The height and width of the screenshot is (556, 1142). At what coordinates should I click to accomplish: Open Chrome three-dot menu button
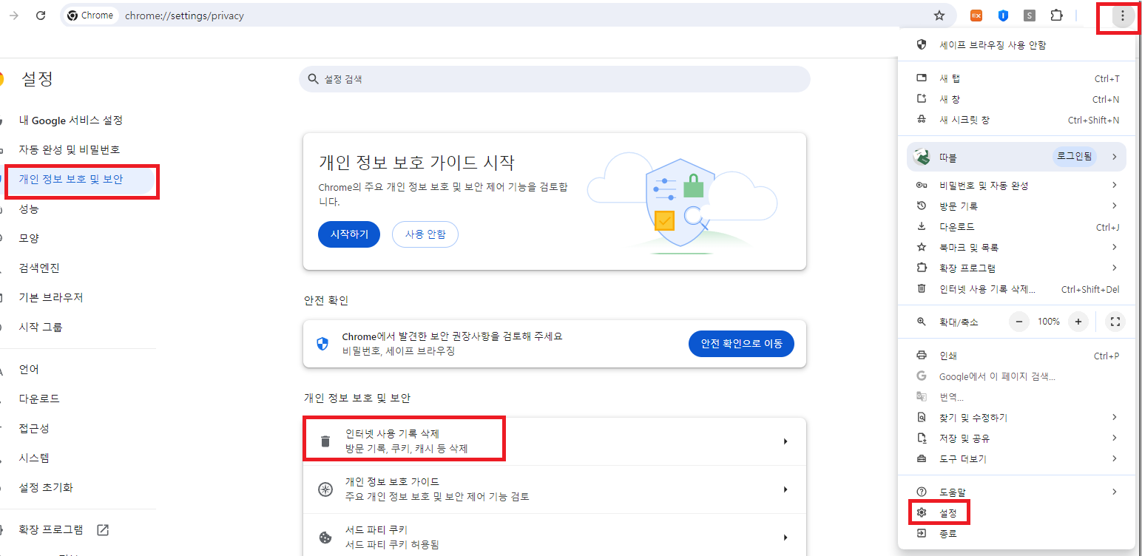pyautogui.click(x=1122, y=16)
